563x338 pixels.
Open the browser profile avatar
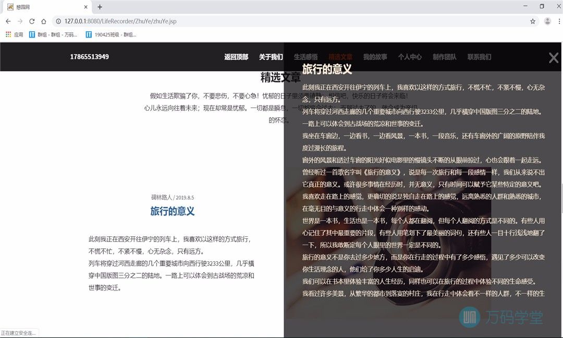[547, 21]
